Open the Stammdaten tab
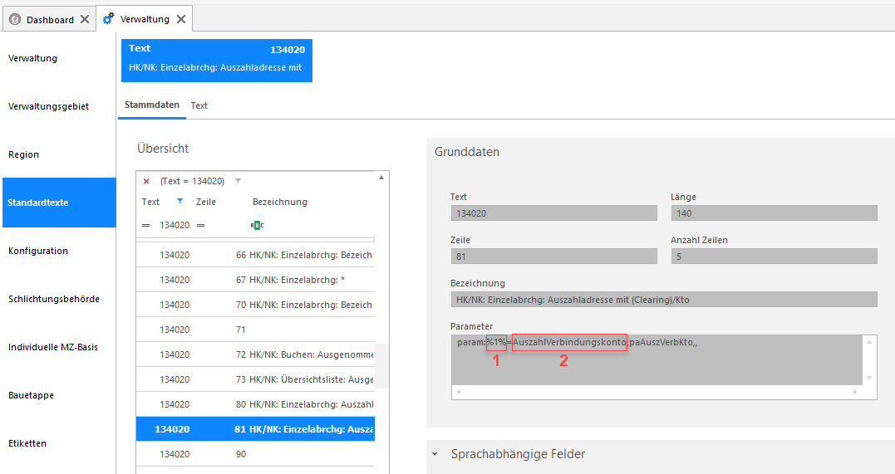 (x=152, y=105)
